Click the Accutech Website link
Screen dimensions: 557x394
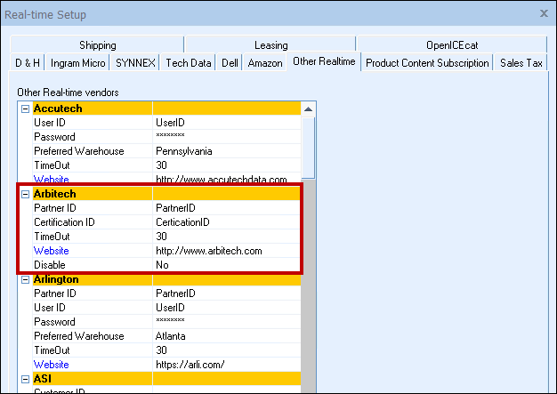(51, 179)
